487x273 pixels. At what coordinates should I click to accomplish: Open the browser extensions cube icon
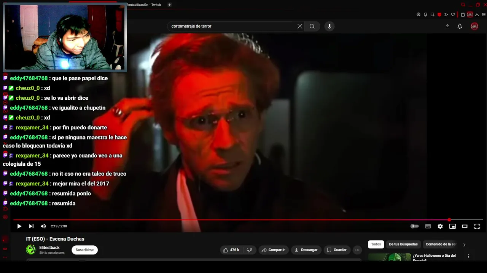[x=463, y=15]
